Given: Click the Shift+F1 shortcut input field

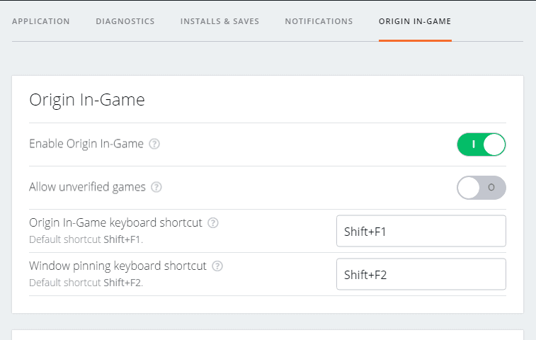Looking at the screenshot, I should 421,231.
